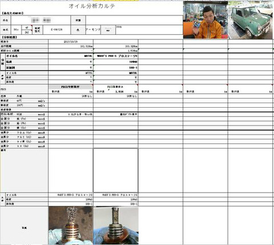Select the 2017/10/29 date cell
The height and width of the screenshot is (245, 274).
click(x=71, y=42)
